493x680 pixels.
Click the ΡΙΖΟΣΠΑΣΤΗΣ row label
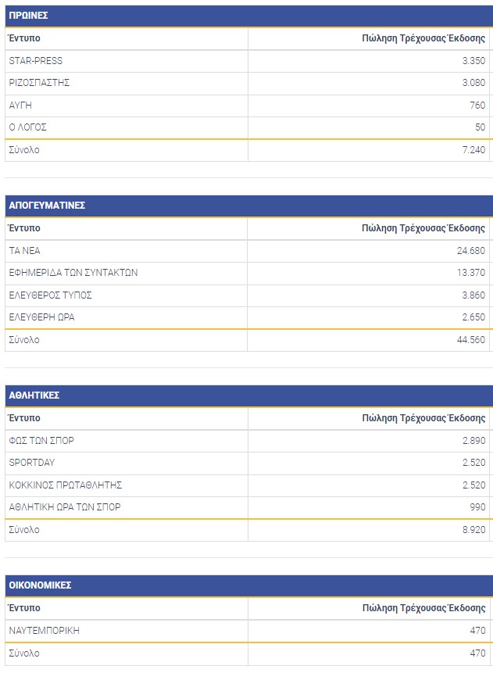(x=39, y=83)
